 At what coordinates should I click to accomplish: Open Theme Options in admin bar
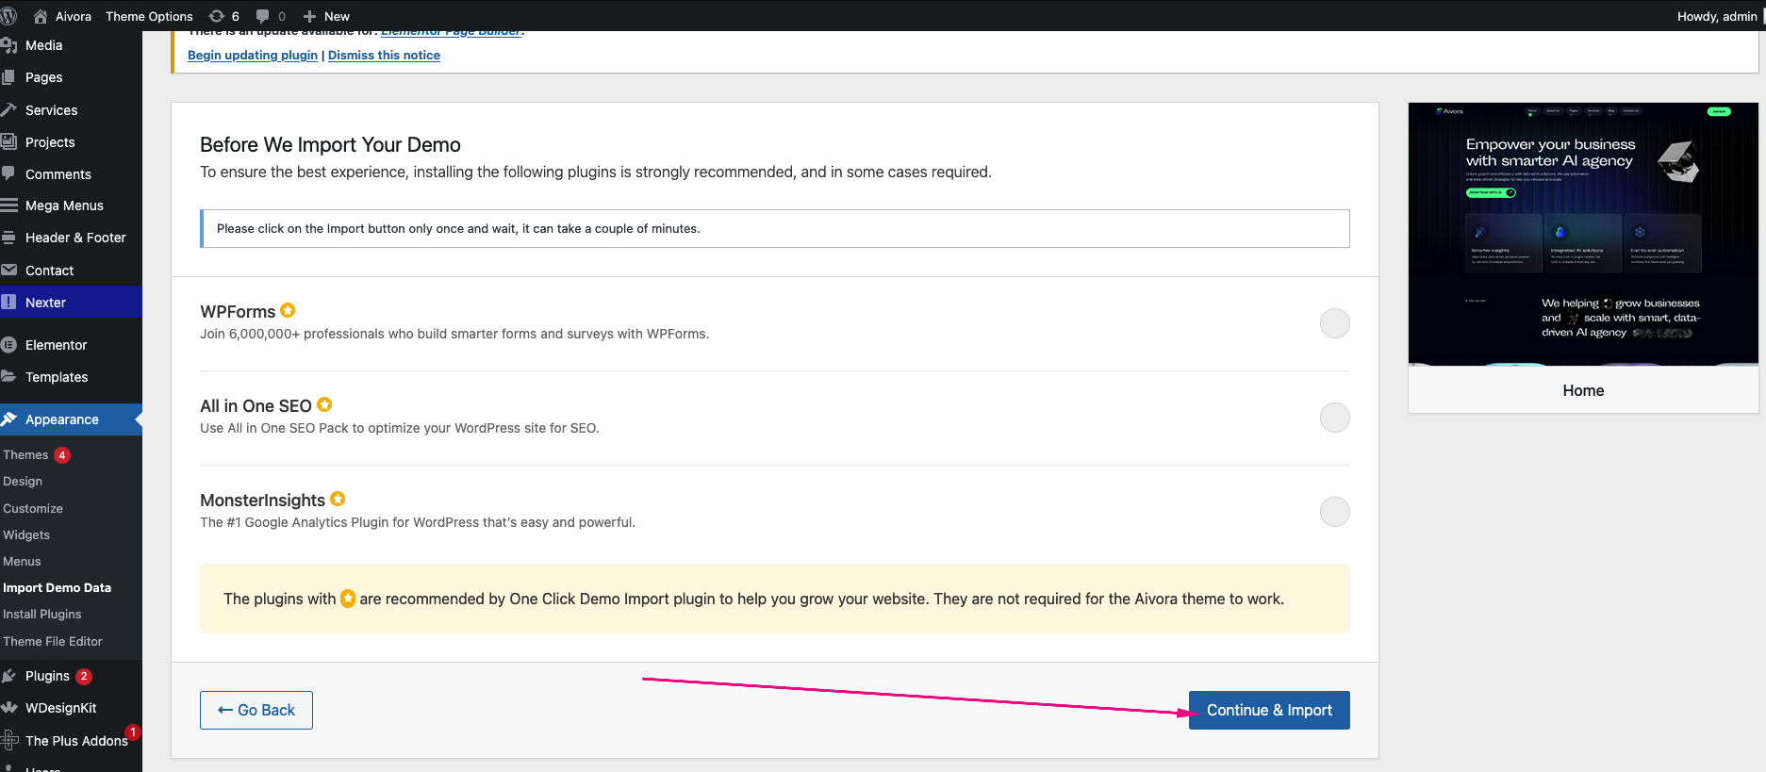click(149, 16)
